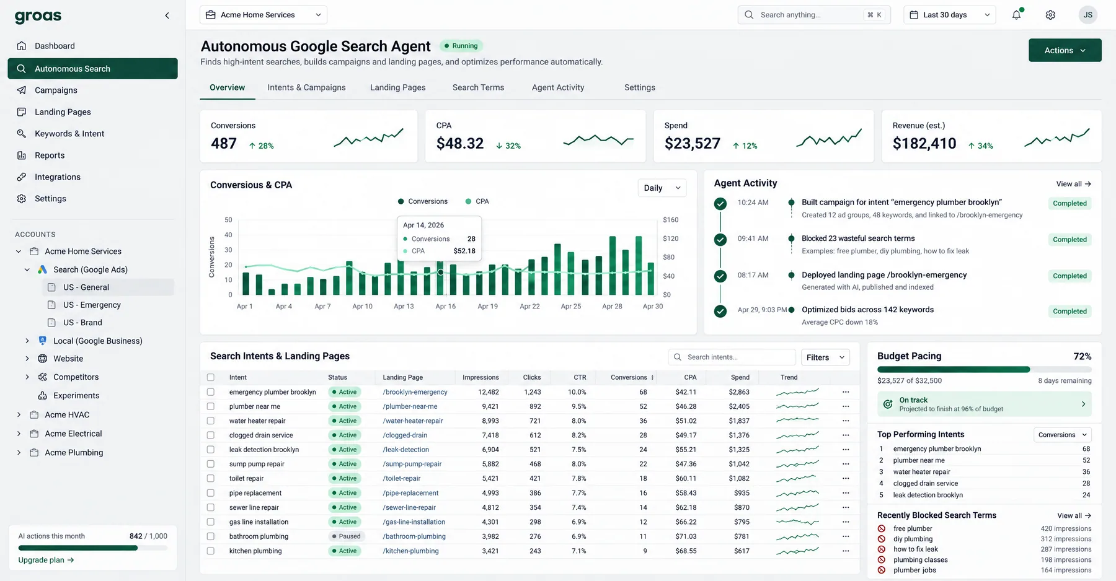
Task: Open row menu for kitchen plumbing
Action: 846,551
